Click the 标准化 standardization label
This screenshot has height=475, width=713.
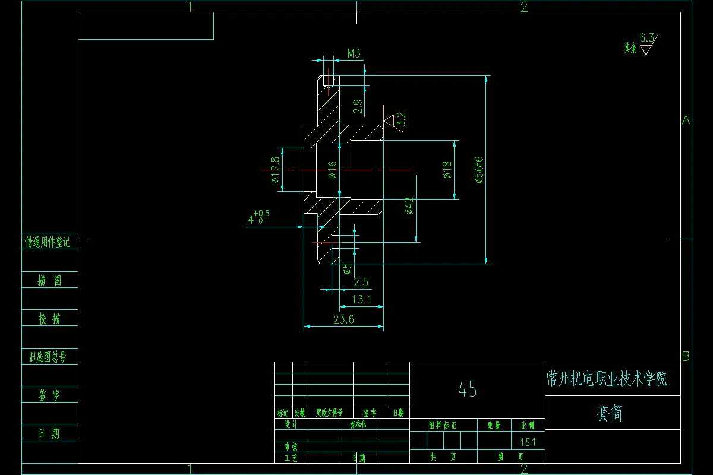tap(359, 425)
